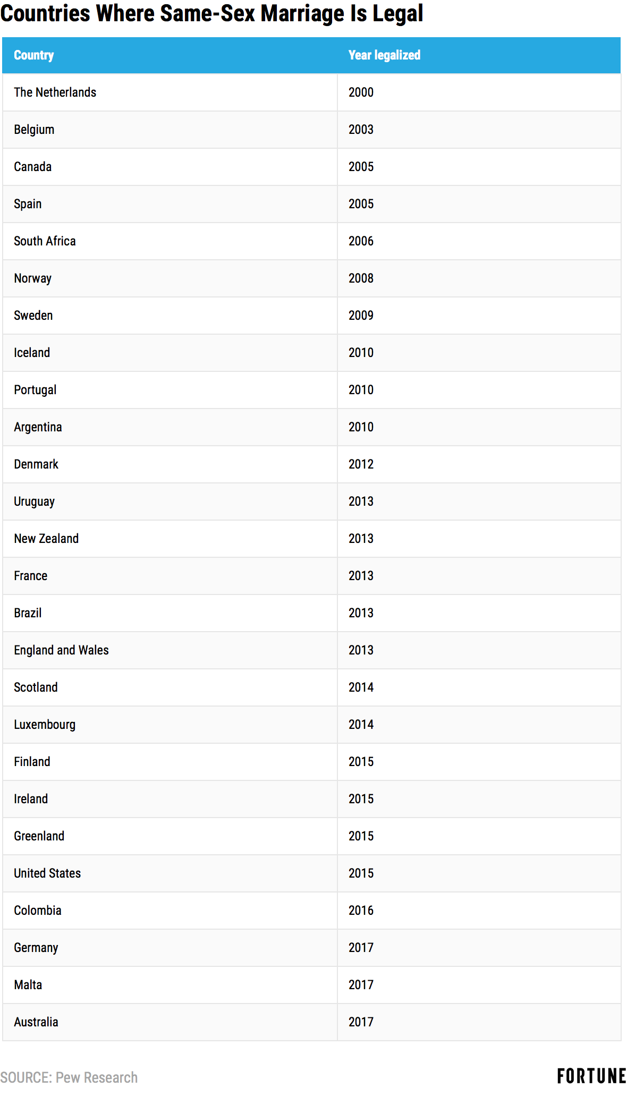Click the England and Wales cell
This screenshot has width=627, height=1105.
pyautogui.click(x=61, y=650)
